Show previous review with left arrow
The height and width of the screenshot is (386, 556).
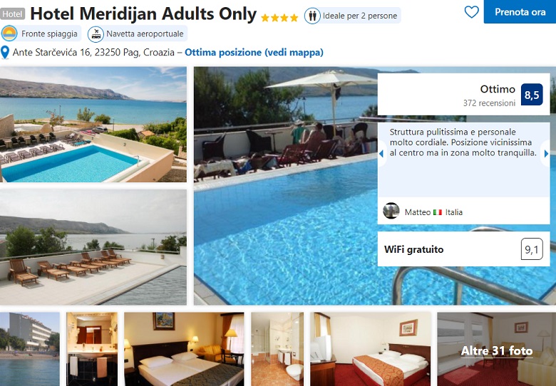pos(381,154)
